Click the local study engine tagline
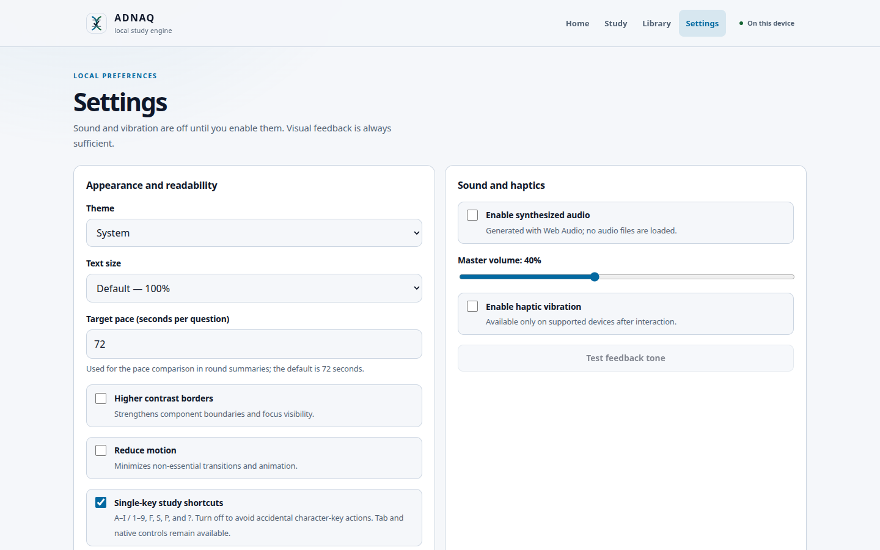The height and width of the screenshot is (550, 880). click(143, 31)
